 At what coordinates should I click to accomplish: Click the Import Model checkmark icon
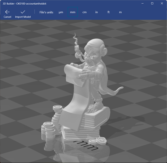tap(23, 12)
